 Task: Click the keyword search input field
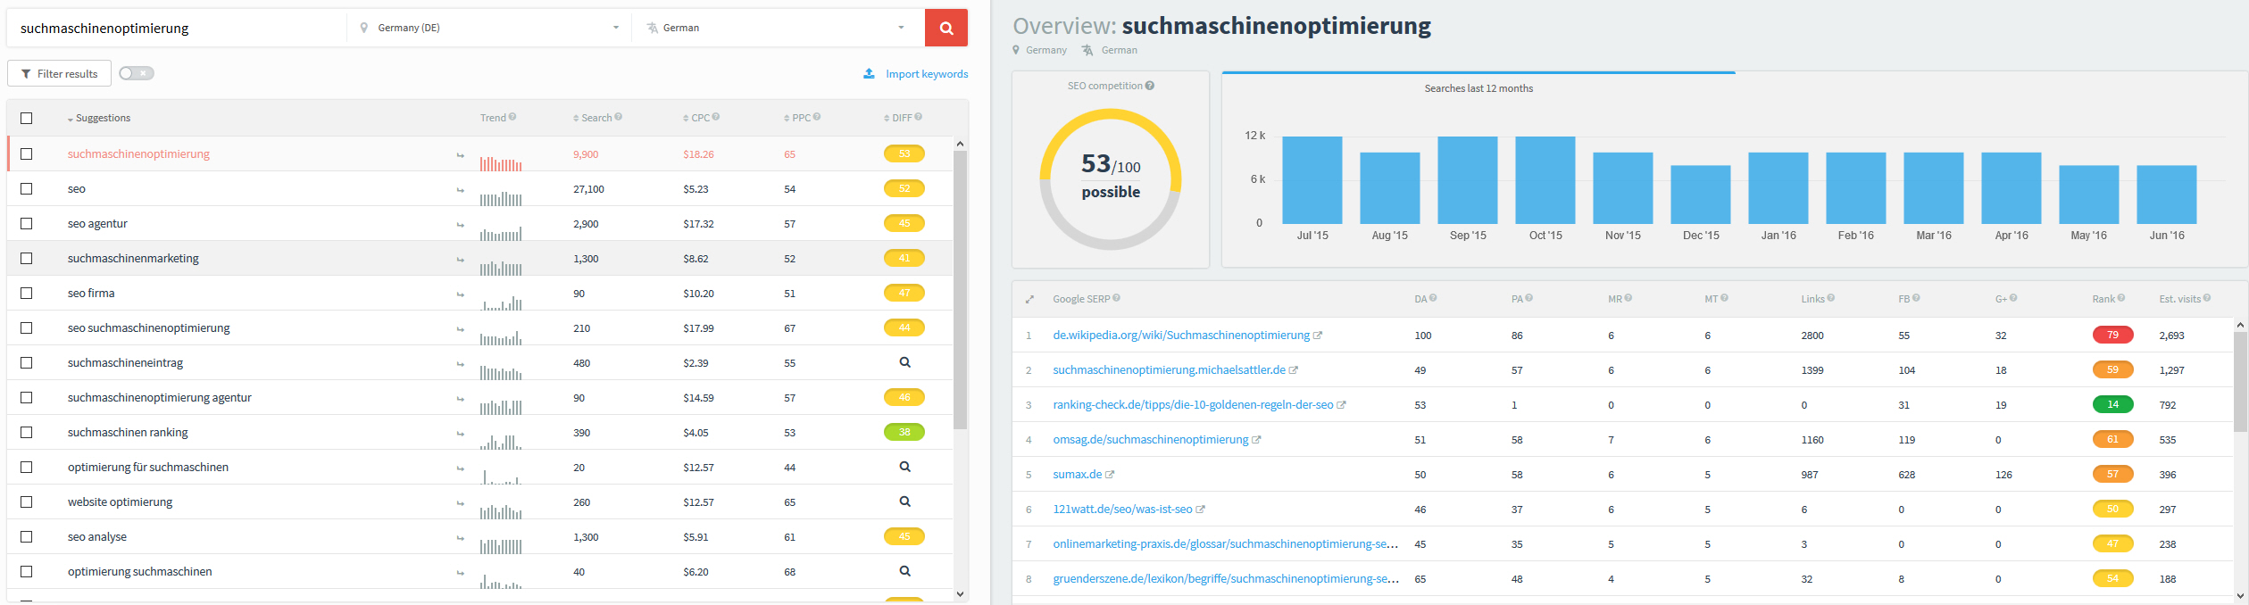pos(177,28)
